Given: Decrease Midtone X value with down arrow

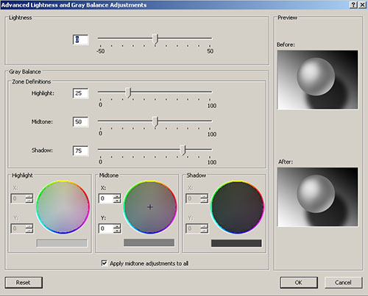Looking at the screenshot, I should point(117,201).
